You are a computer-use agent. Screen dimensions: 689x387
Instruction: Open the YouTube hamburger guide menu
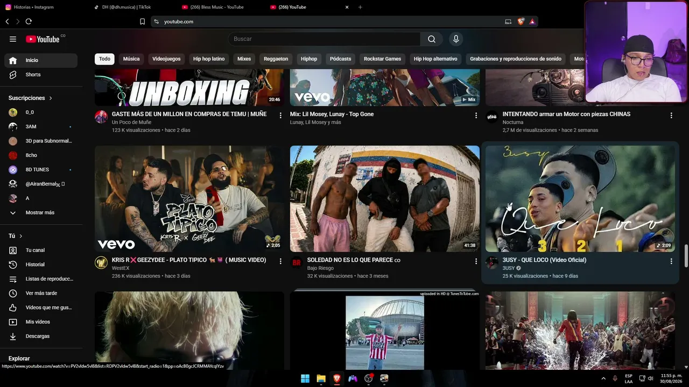pos(13,39)
